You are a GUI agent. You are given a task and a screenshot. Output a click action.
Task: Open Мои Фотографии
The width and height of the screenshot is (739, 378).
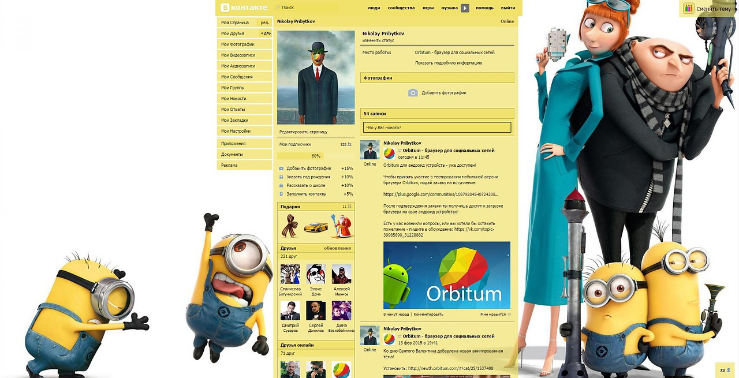(245, 44)
